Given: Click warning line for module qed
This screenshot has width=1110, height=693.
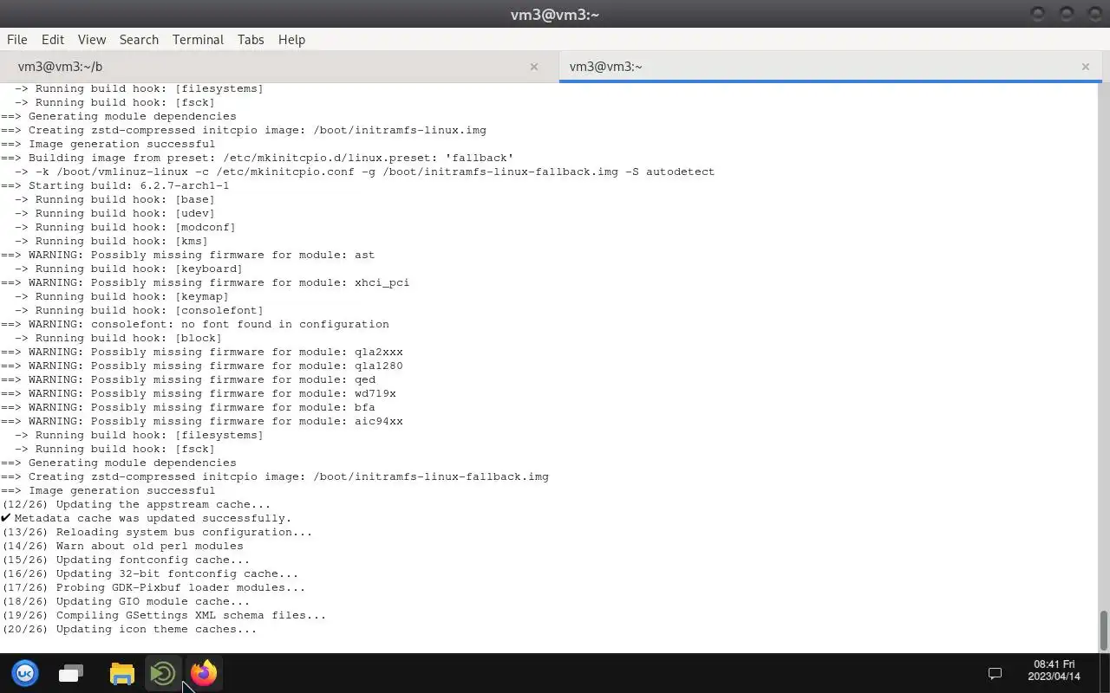Looking at the screenshot, I should click(188, 379).
